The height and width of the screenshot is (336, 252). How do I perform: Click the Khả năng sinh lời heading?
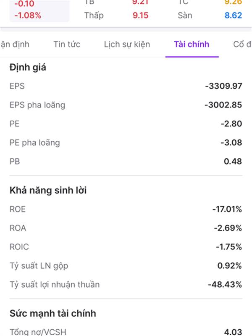(x=48, y=190)
